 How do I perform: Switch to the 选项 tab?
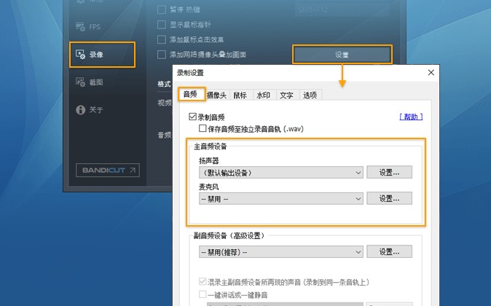pos(310,95)
